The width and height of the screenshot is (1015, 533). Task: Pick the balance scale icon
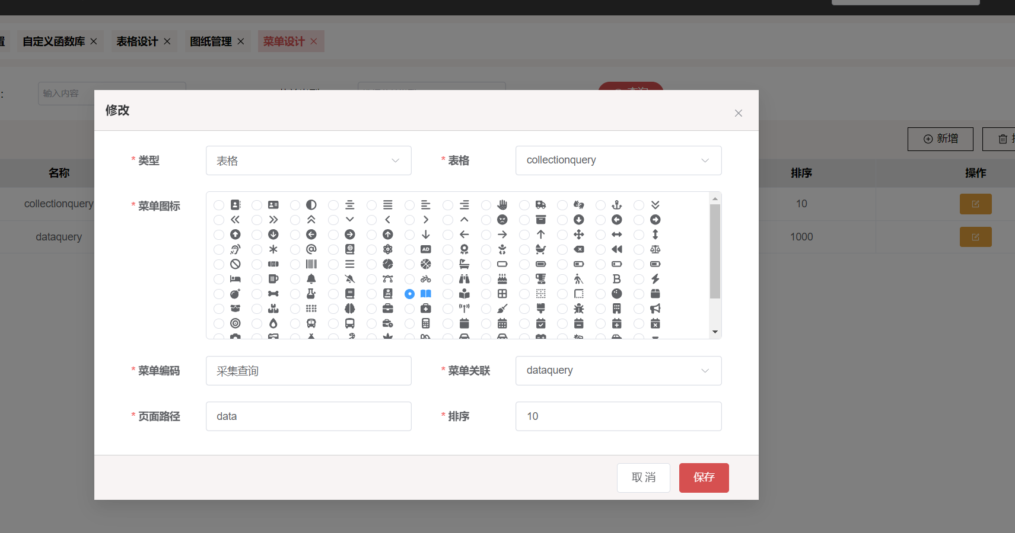pos(656,249)
